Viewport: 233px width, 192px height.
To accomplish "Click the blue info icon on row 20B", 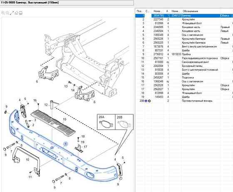I will point(146,101).
